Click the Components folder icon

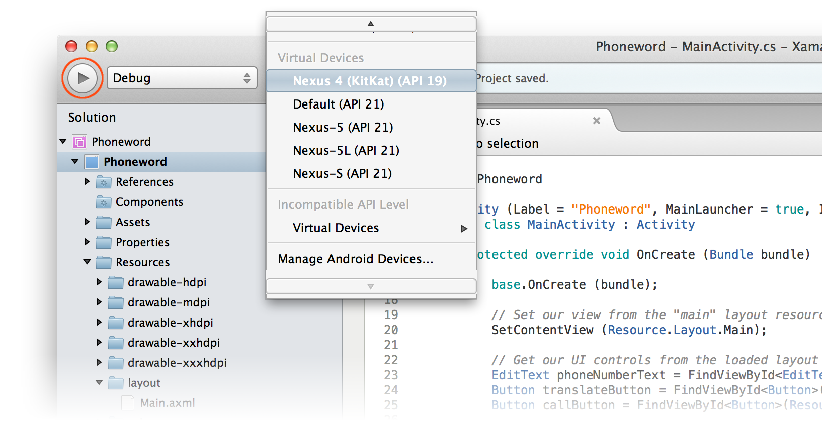(x=104, y=202)
